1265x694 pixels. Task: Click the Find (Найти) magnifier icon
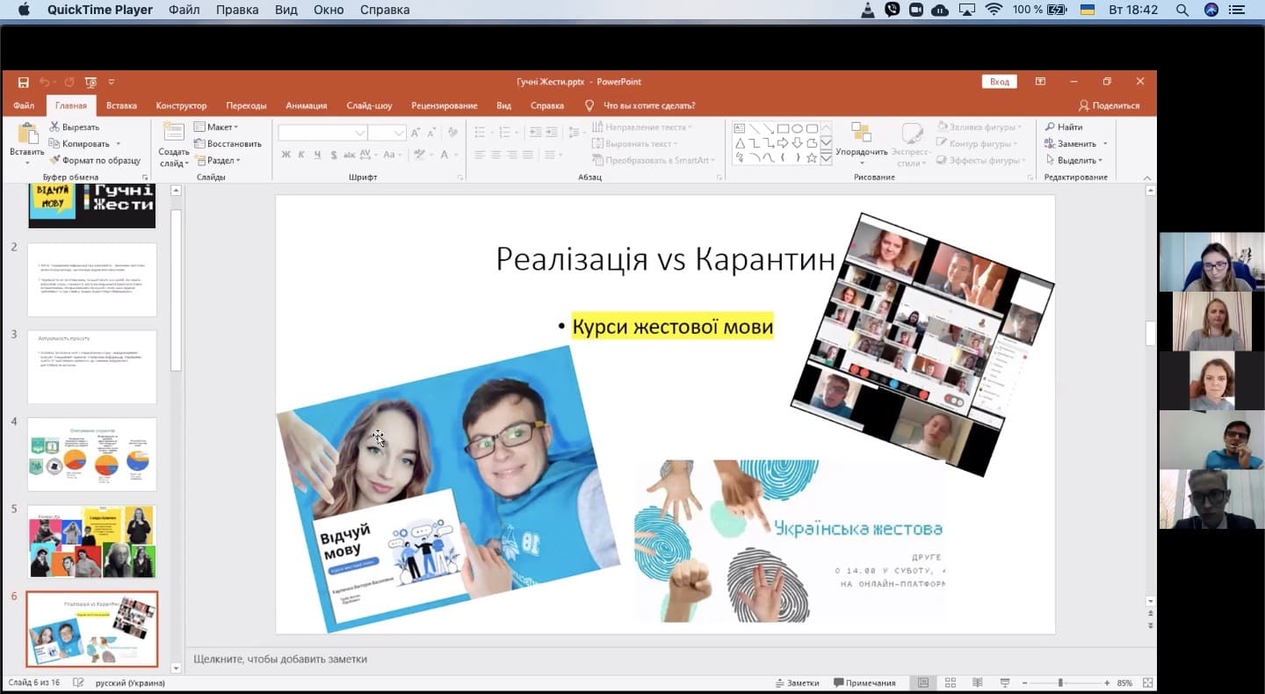click(1050, 127)
